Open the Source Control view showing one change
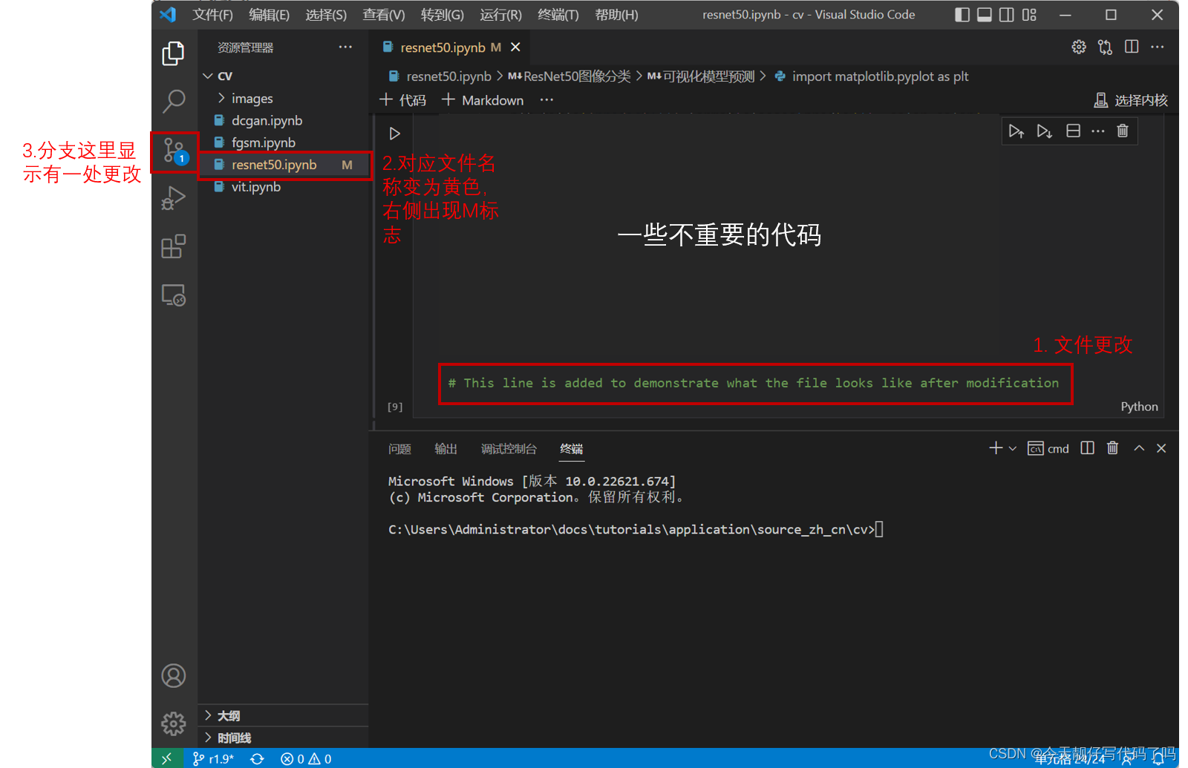1188x768 pixels. tap(174, 151)
